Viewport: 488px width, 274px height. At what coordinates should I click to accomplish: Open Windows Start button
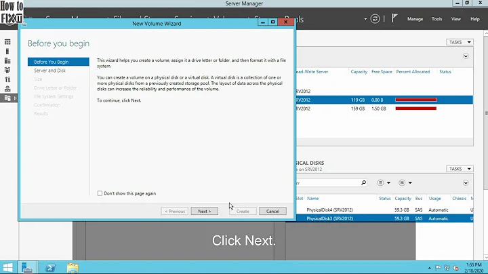pyautogui.click(x=7, y=267)
